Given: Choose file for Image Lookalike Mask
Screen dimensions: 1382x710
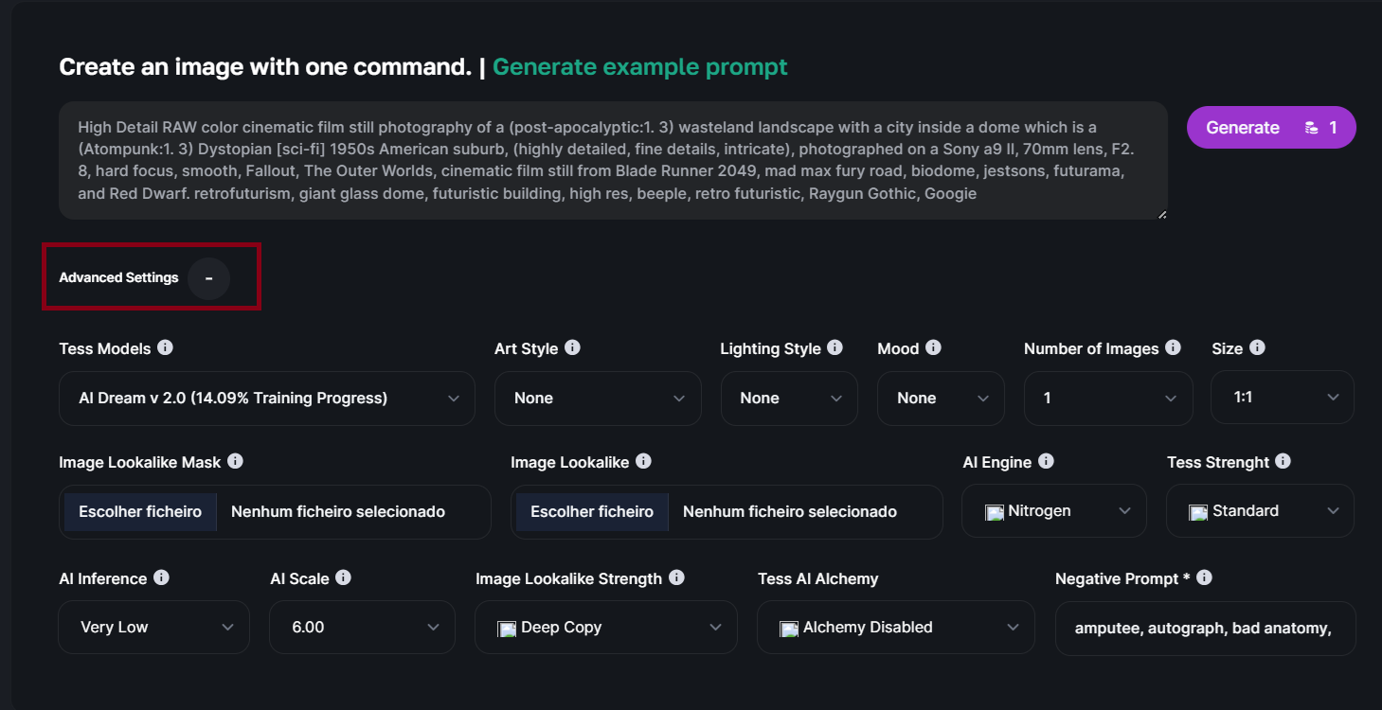Looking at the screenshot, I should click(140, 512).
